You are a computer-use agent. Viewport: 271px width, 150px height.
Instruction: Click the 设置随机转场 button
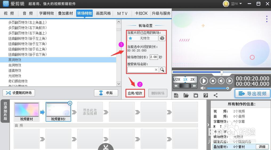pos(19,93)
